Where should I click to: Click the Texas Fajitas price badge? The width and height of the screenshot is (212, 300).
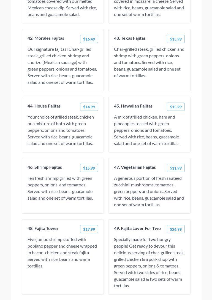point(176,39)
